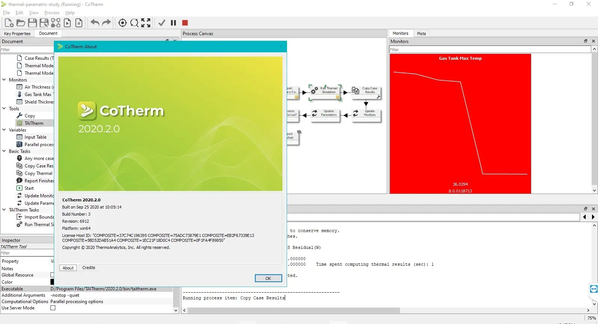Click the Color property swatch

click(52, 282)
